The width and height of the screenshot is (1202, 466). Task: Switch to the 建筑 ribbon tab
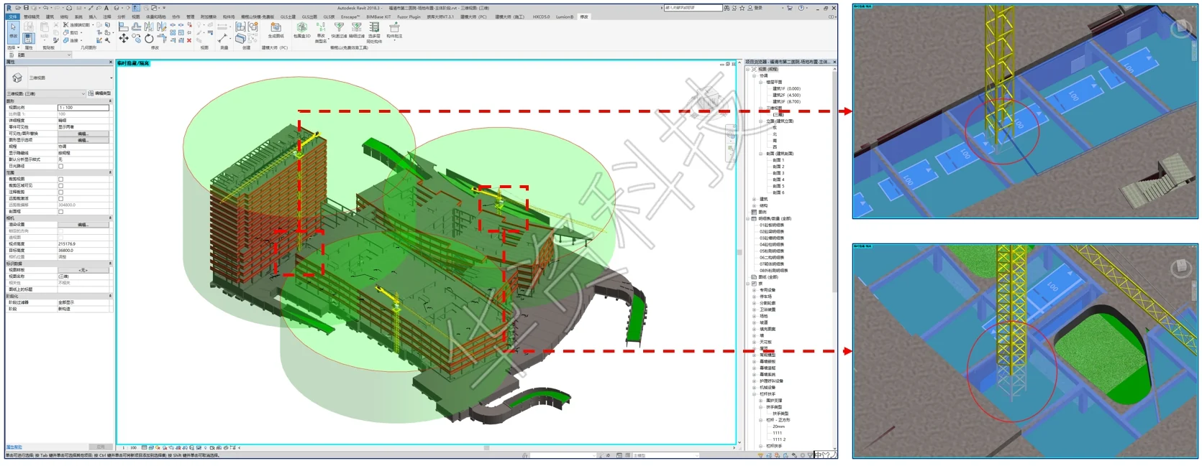pyautogui.click(x=50, y=17)
